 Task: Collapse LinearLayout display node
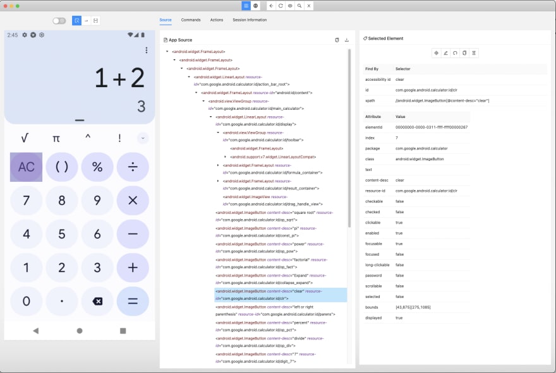(211, 117)
